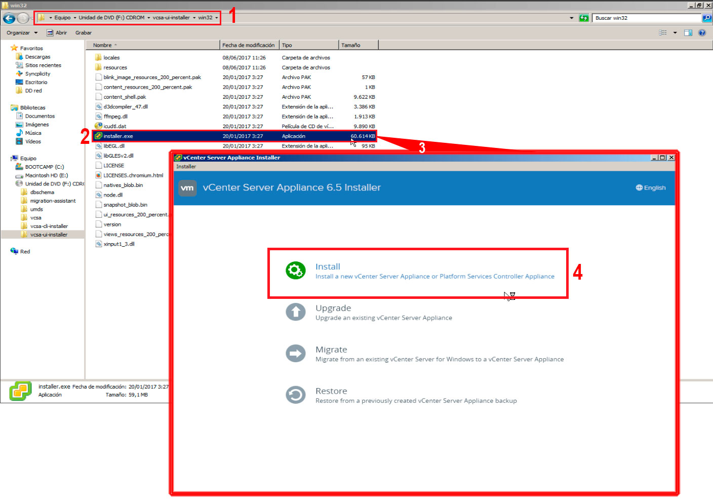Click the globe icon next to English
This screenshot has width=713, height=500.
(639, 187)
